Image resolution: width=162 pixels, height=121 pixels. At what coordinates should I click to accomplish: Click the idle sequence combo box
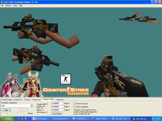point(17,106)
